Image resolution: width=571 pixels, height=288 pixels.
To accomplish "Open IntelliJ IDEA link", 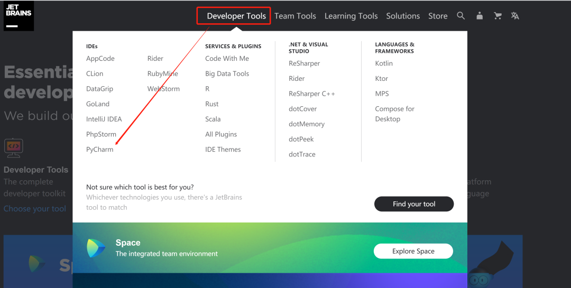I will pos(104,119).
